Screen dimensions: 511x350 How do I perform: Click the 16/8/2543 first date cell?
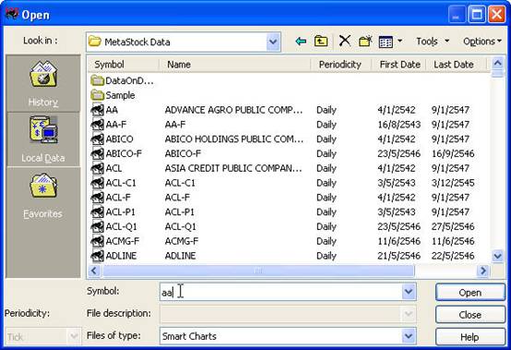(398, 125)
